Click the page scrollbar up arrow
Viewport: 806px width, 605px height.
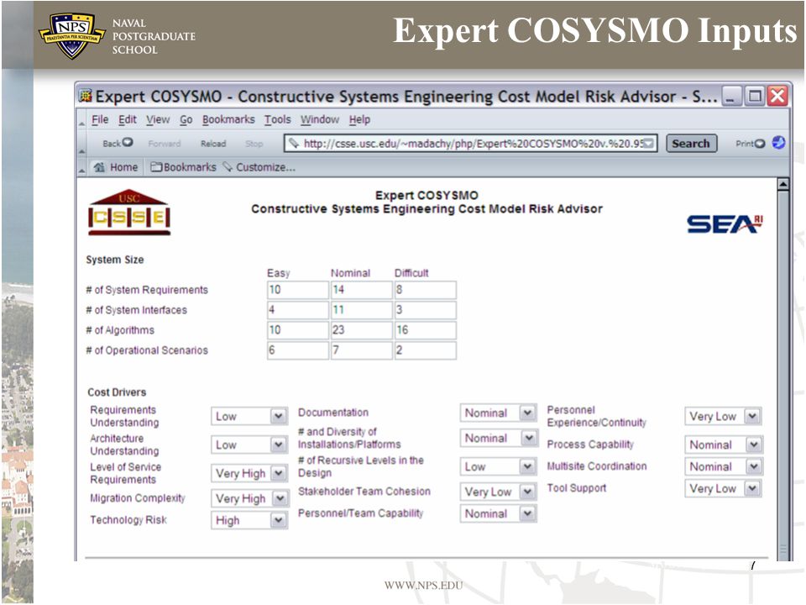(782, 184)
